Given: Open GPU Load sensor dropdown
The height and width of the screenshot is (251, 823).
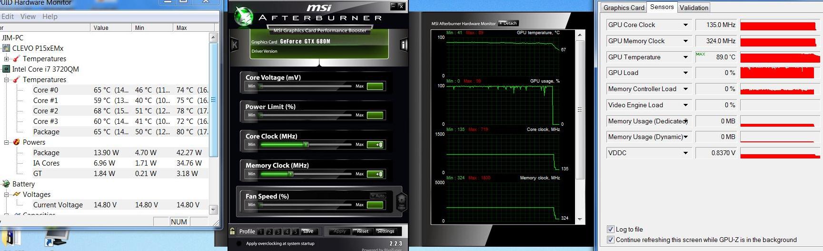Looking at the screenshot, I should (685, 73).
